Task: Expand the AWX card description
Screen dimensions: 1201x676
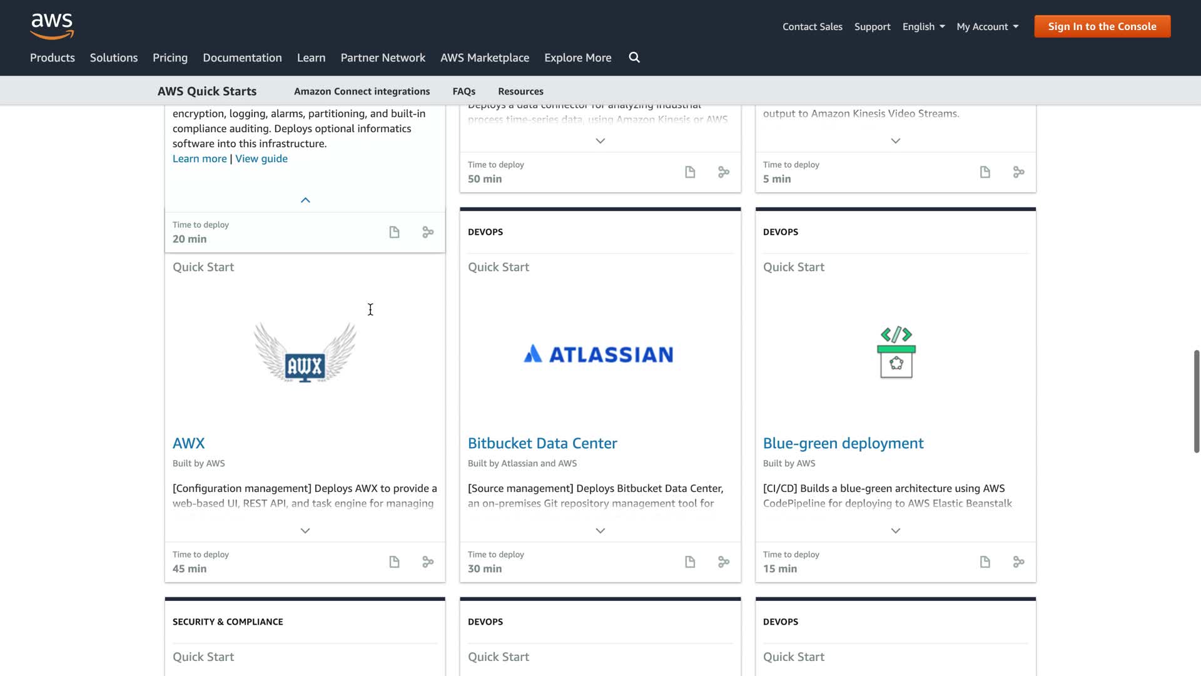Action: [x=305, y=530]
